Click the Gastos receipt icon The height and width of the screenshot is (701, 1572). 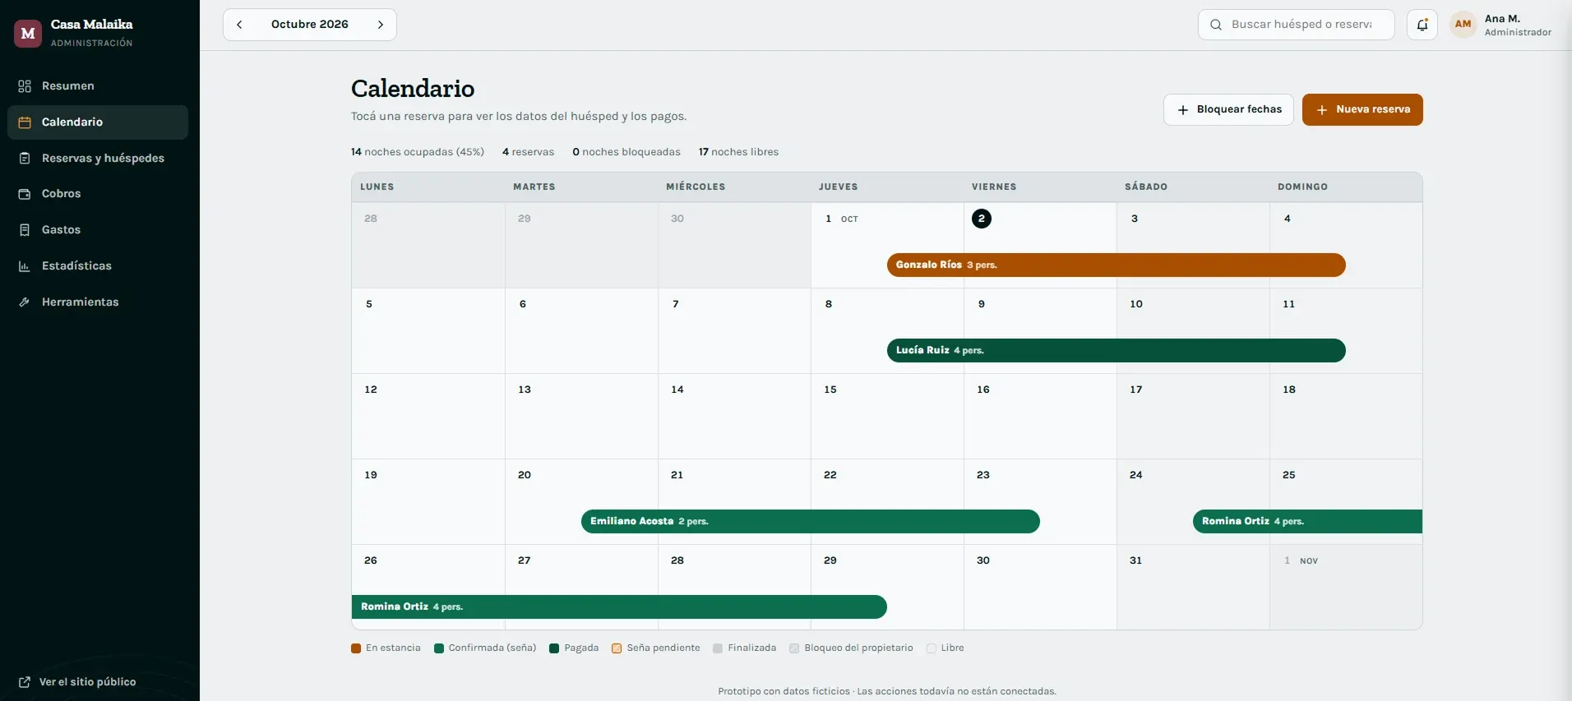click(25, 230)
